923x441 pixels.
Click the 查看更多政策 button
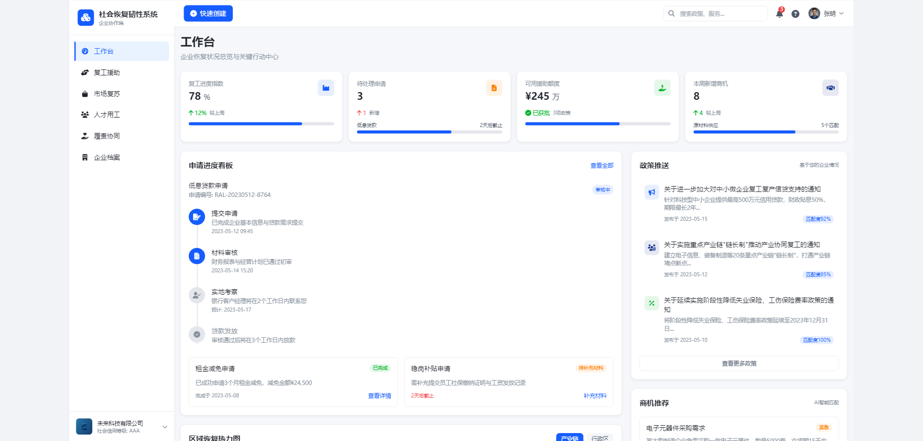(739, 364)
